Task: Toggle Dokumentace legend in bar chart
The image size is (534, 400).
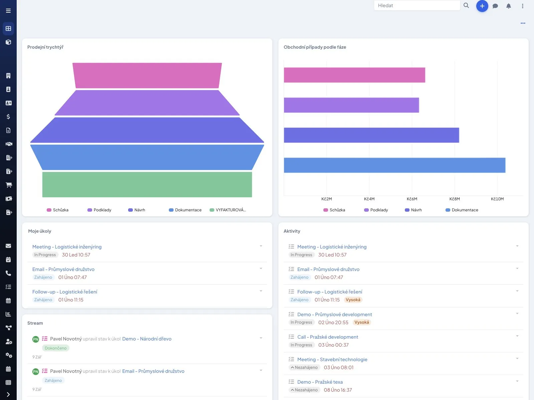Action: point(462,210)
